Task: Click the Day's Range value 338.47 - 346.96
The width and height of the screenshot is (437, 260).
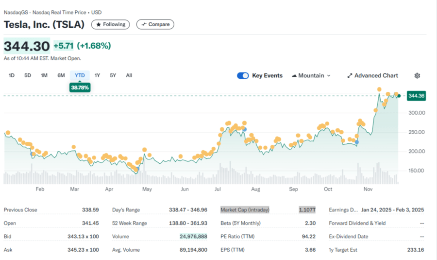Action: pos(188,210)
